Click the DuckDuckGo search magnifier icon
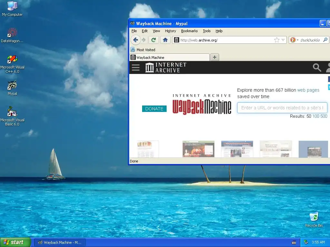 pyautogui.click(x=325, y=40)
